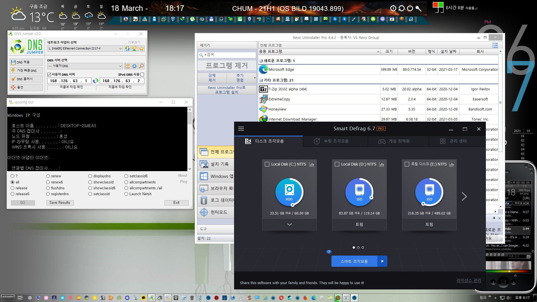
Task: Click the HDD disk icon for drive C:
Action: tap(289, 192)
